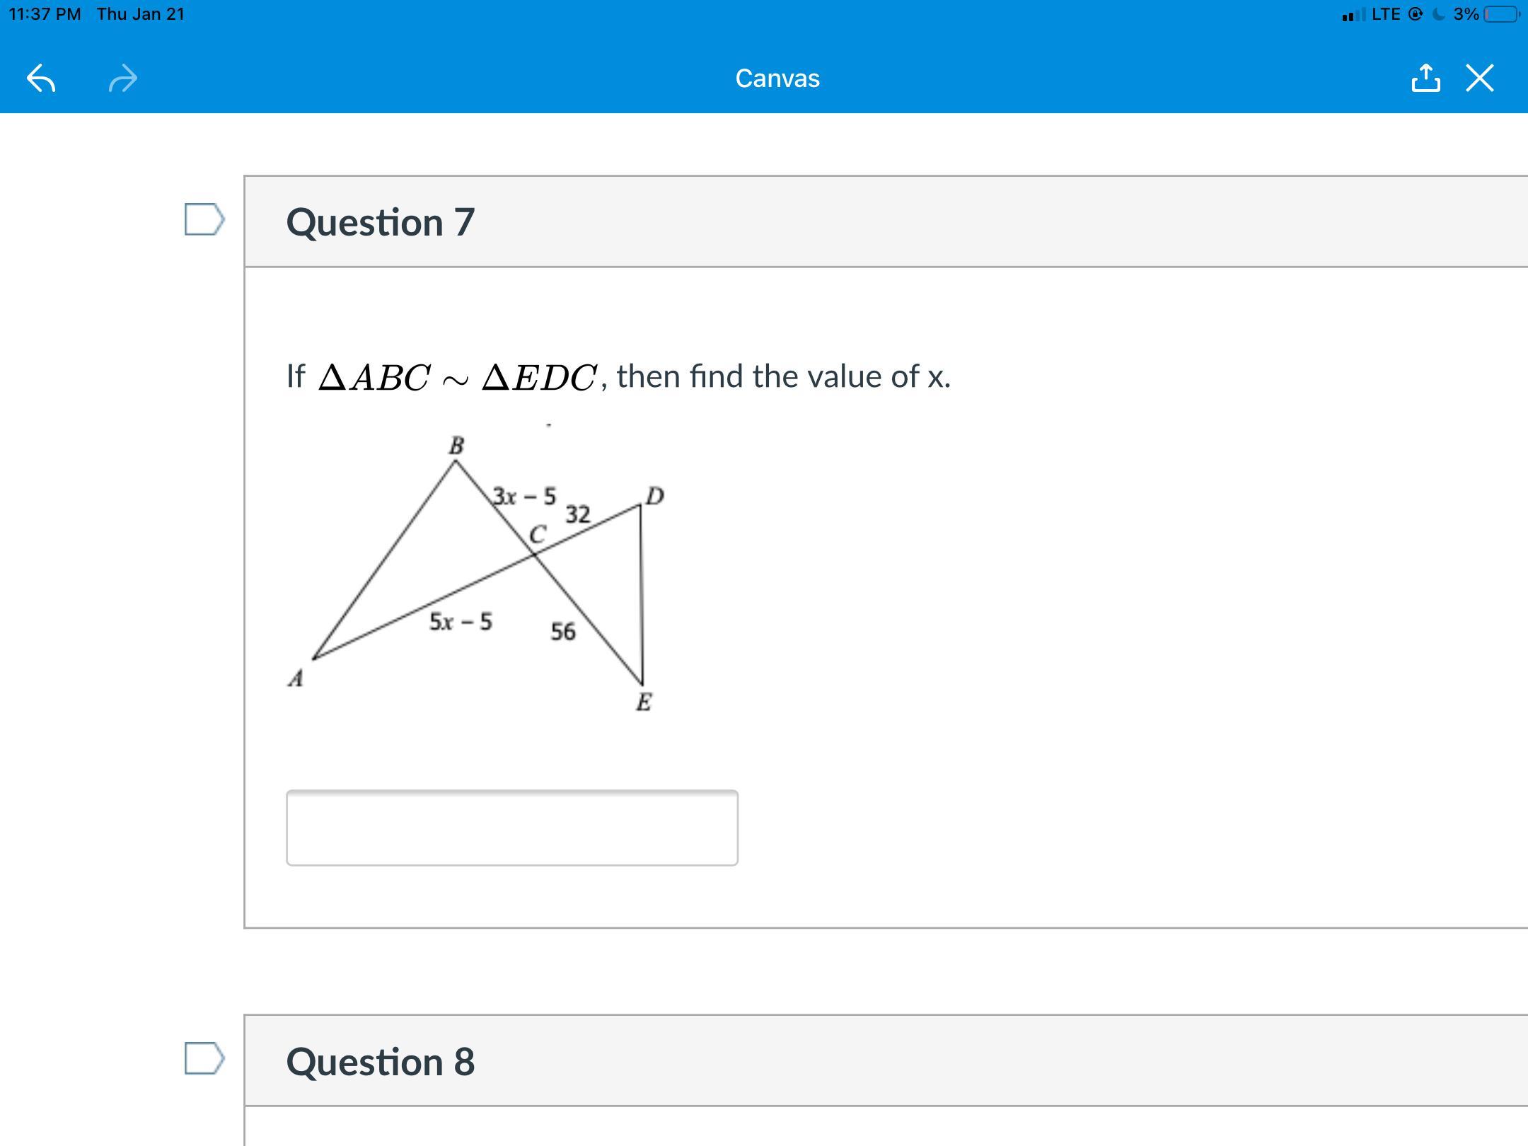Tap the Thu Jan 21 date

point(141,14)
